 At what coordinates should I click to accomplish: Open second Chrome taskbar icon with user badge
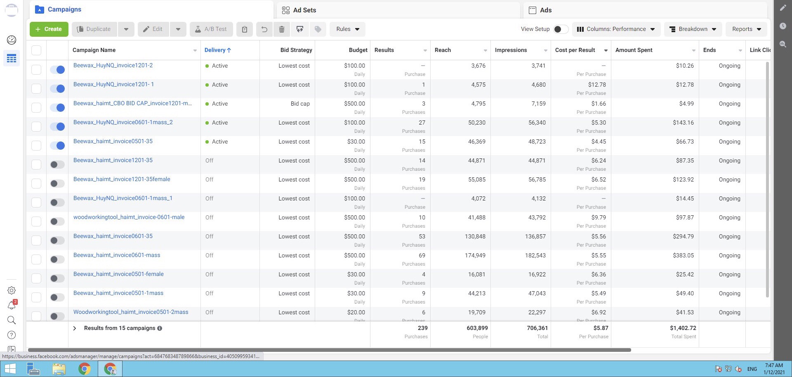pos(110,369)
